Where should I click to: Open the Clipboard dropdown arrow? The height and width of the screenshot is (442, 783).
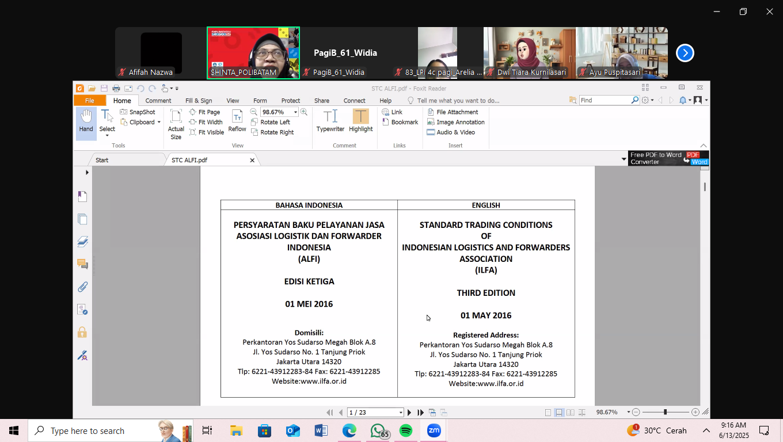point(159,122)
